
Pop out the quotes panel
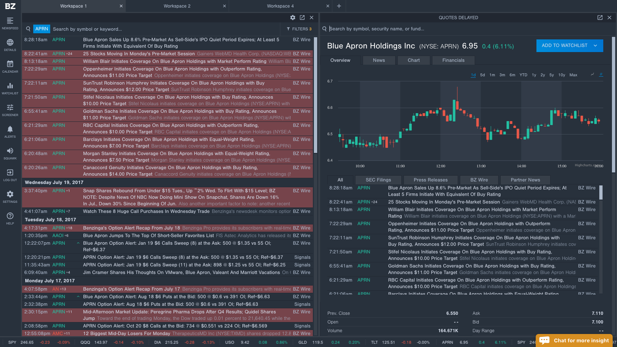(x=600, y=17)
